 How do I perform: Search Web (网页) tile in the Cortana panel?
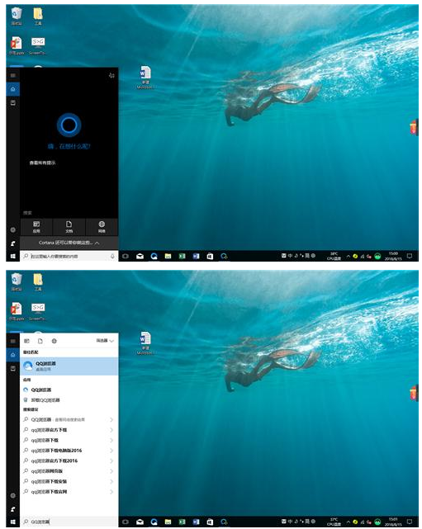(x=102, y=227)
